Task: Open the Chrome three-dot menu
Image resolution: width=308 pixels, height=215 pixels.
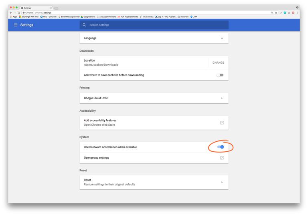Action: (297, 13)
